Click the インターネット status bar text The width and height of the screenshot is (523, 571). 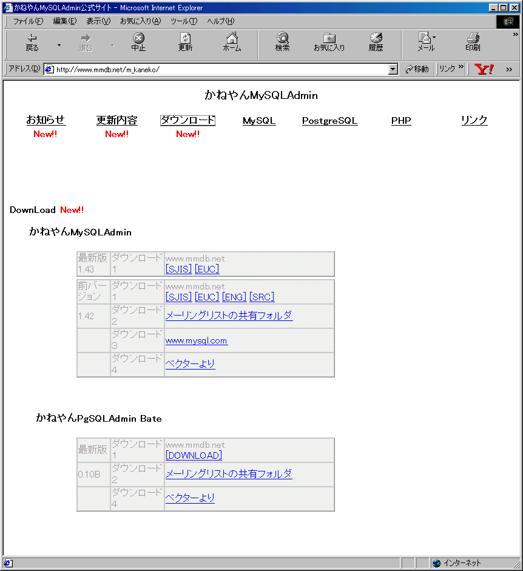(462, 563)
